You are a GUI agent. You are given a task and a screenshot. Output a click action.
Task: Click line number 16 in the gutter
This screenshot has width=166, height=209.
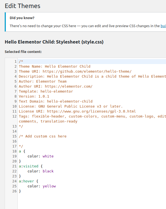pos(14,141)
